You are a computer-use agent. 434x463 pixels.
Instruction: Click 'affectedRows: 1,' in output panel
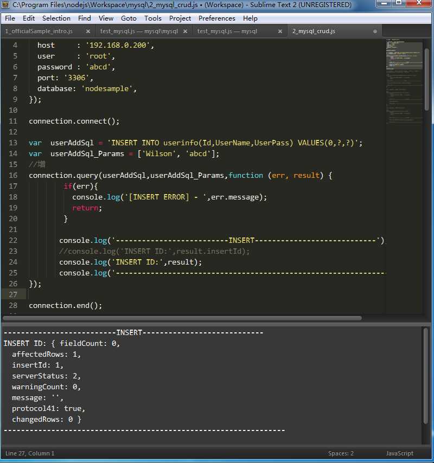point(46,355)
